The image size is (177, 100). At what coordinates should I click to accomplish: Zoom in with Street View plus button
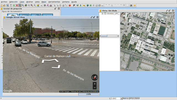[95, 84]
